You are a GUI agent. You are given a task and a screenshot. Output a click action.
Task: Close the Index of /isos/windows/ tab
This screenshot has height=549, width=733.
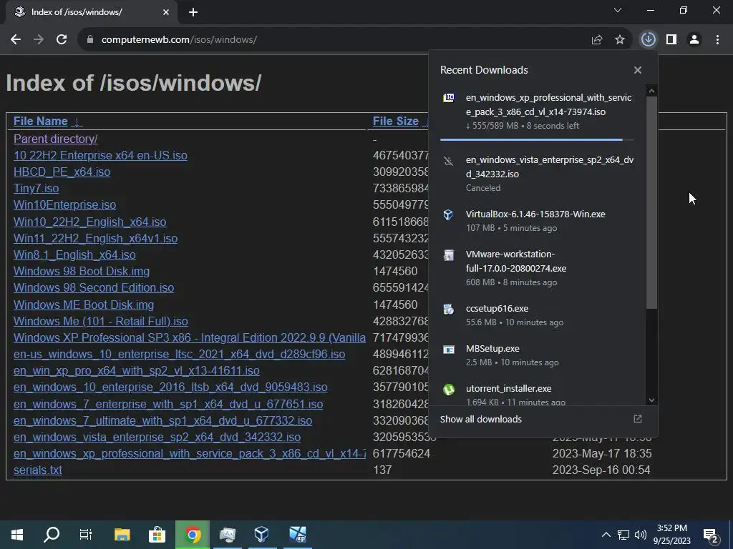point(166,12)
